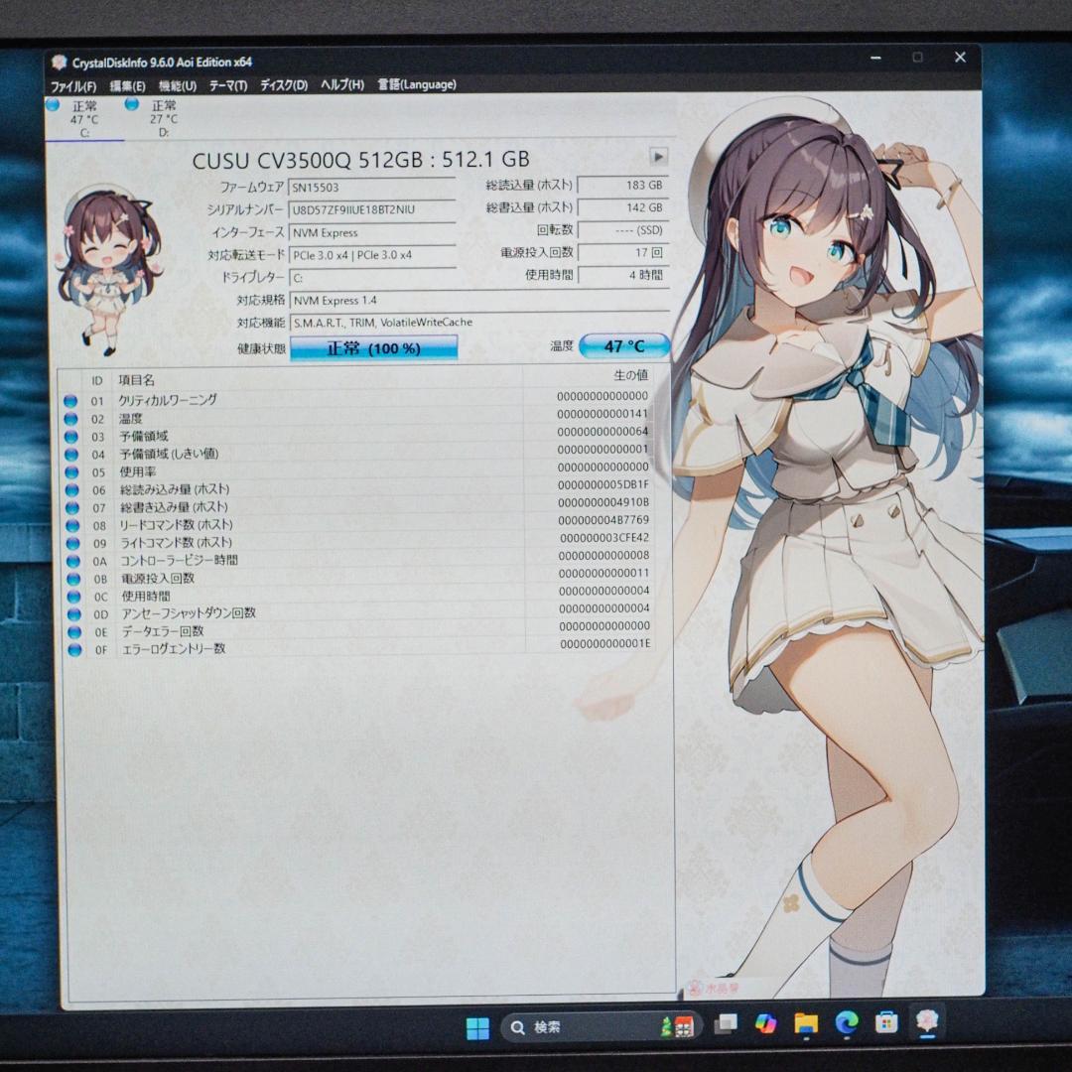Click the 総書込量 value 142 GB
The width and height of the screenshot is (1072, 1072).
click(x=622, y=207)
